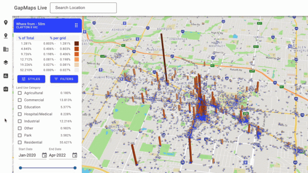The height and width of the screenshot is (173, 308).
Task: Open the buildings icon in sidebar
Action: 6,49
